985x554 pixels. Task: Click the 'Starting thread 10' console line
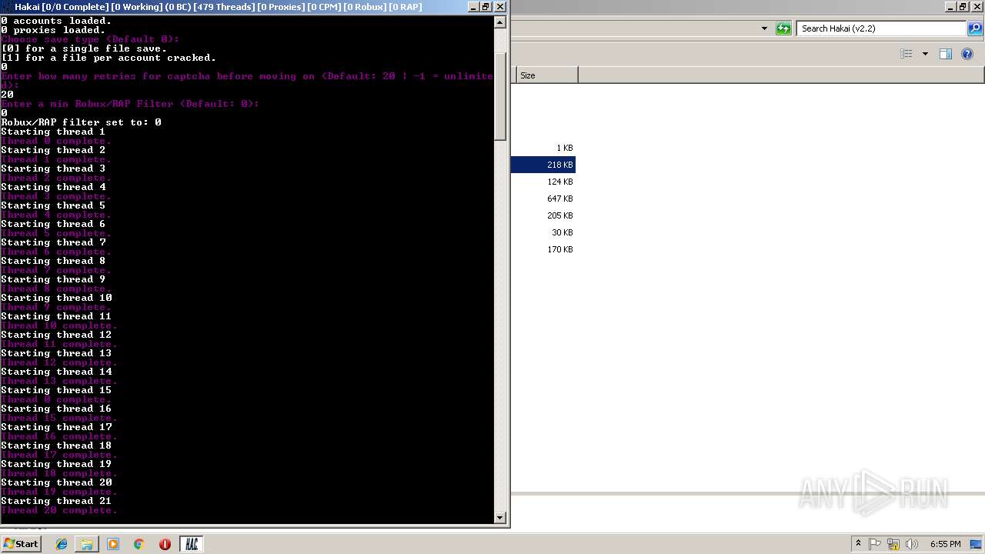coord(56,298)
